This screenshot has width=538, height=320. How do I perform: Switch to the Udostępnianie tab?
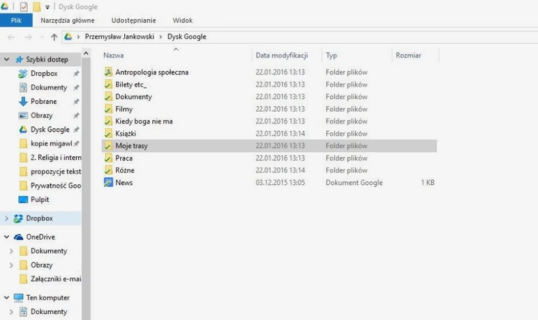(133, 20)
